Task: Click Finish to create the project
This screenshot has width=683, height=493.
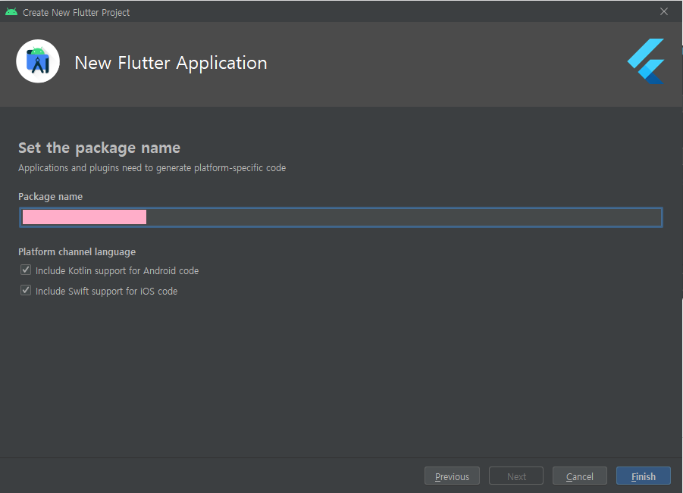Action: point(644,476)
